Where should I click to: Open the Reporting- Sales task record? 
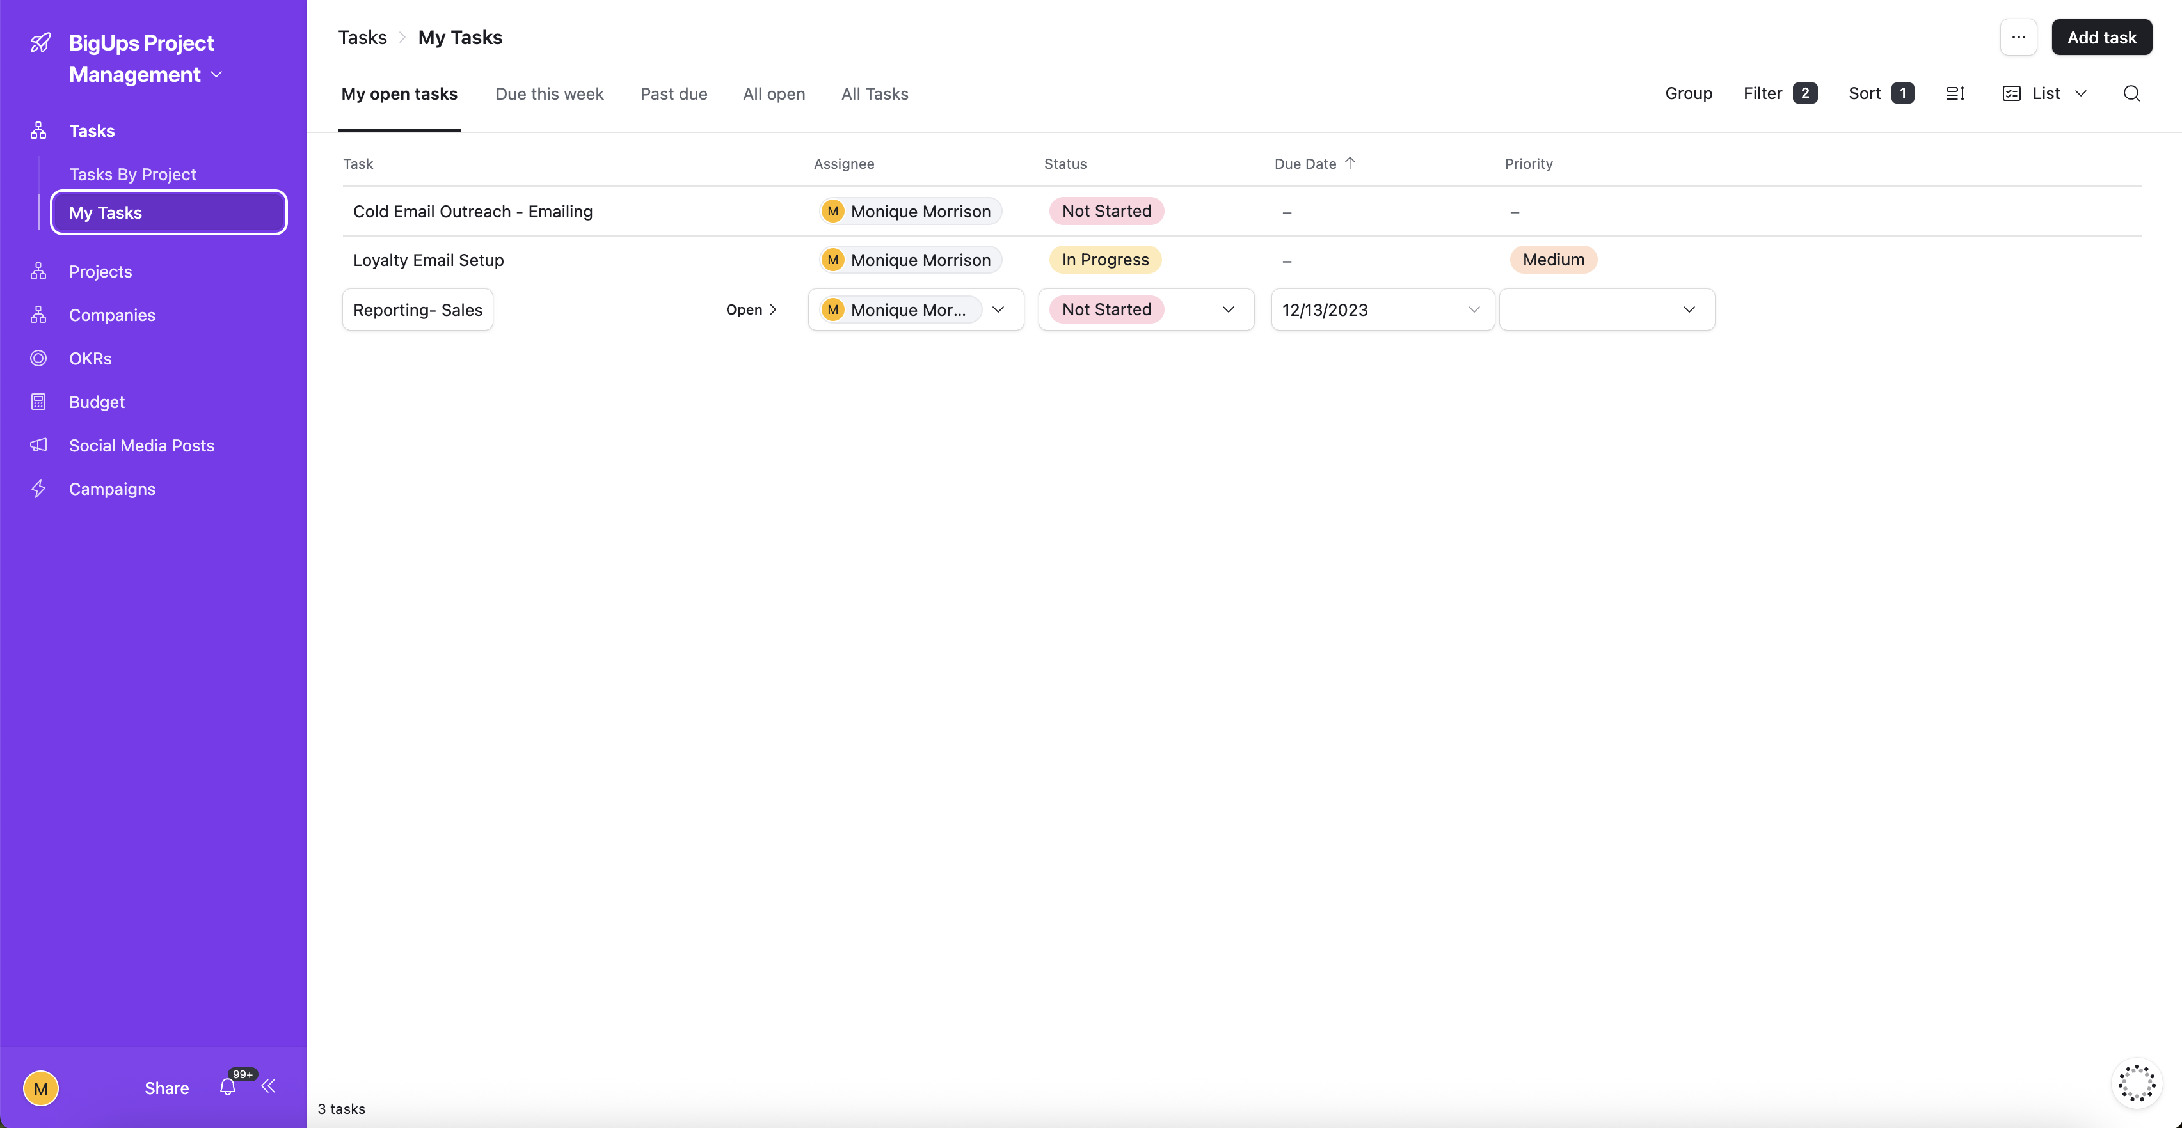tap(751, 309)
